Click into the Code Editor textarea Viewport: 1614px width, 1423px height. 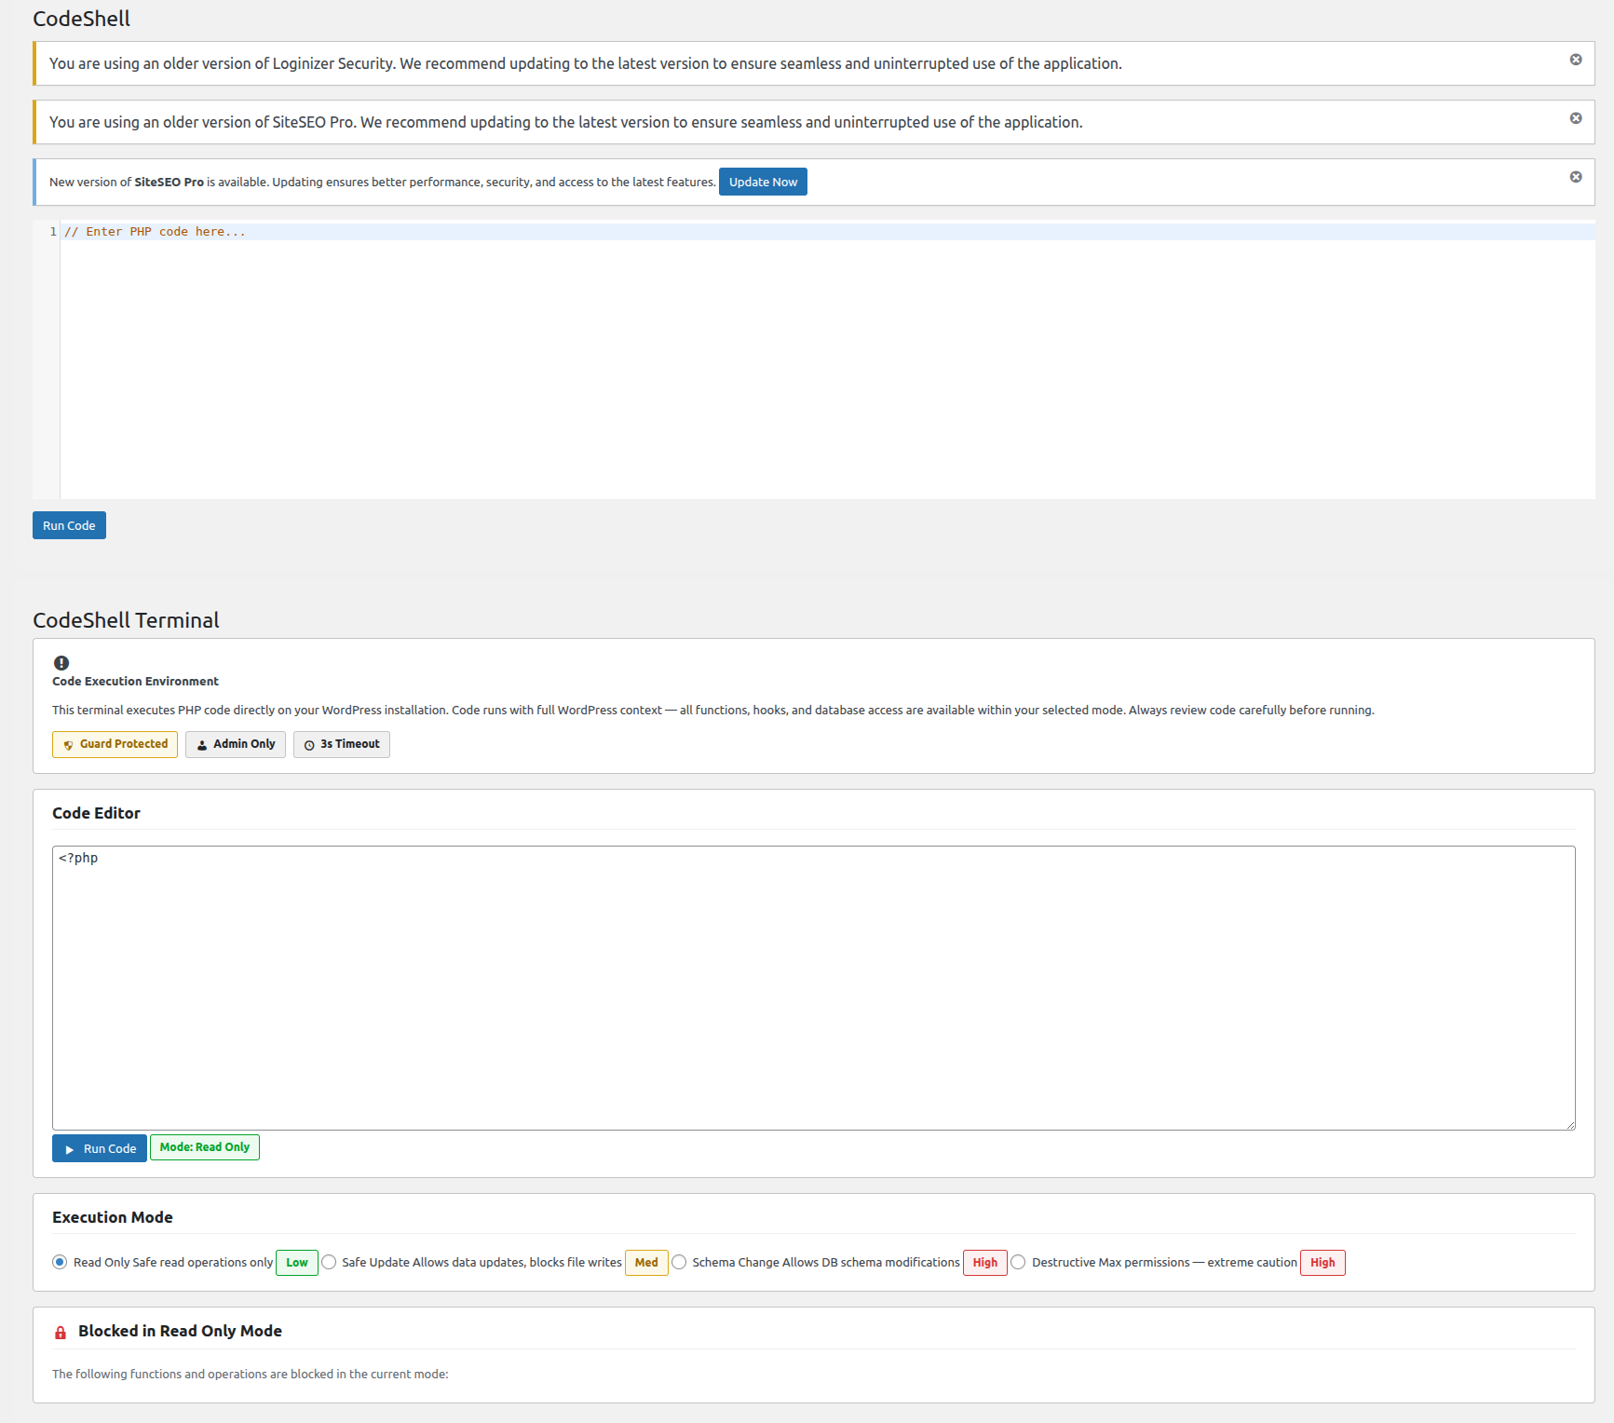[812, 987]
